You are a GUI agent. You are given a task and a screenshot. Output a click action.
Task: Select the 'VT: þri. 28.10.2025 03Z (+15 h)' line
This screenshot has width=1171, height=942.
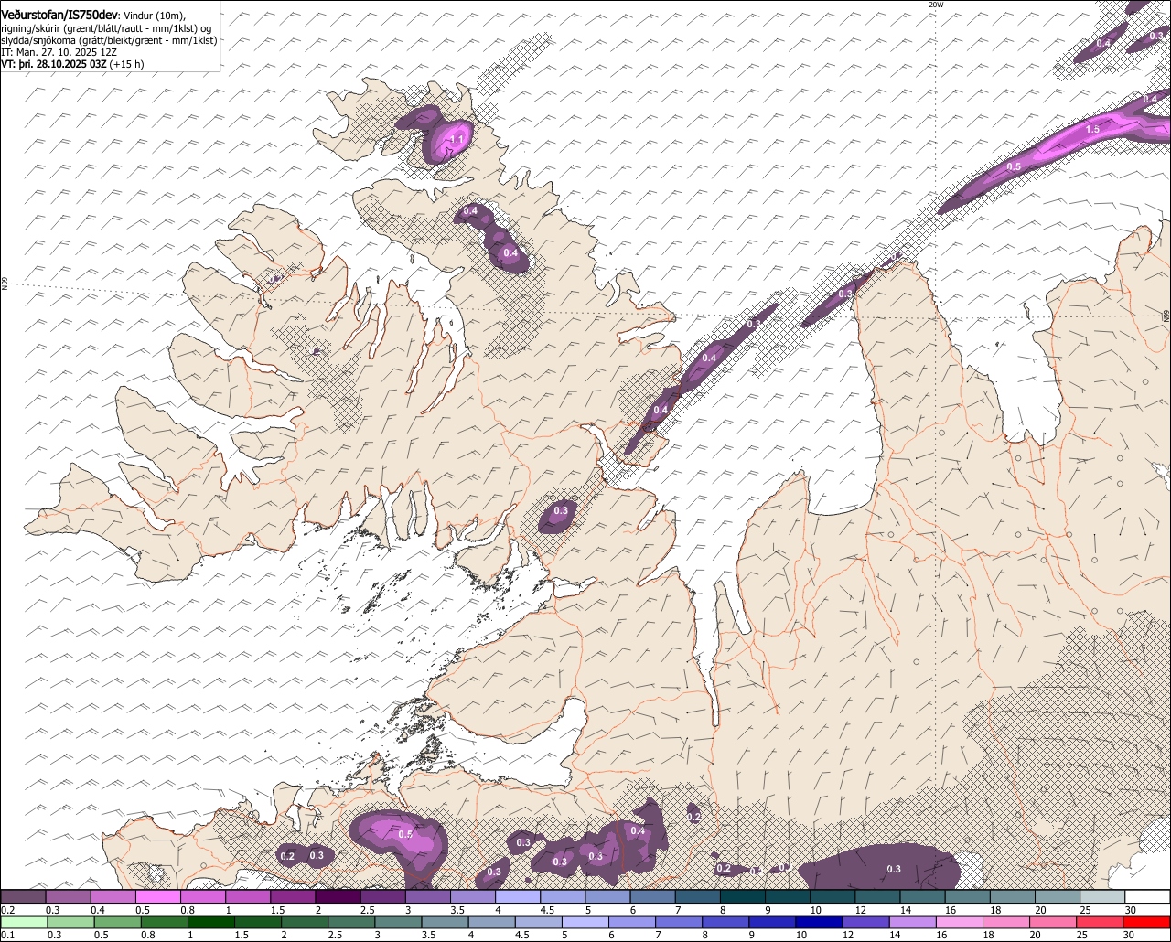click(72, 64)
